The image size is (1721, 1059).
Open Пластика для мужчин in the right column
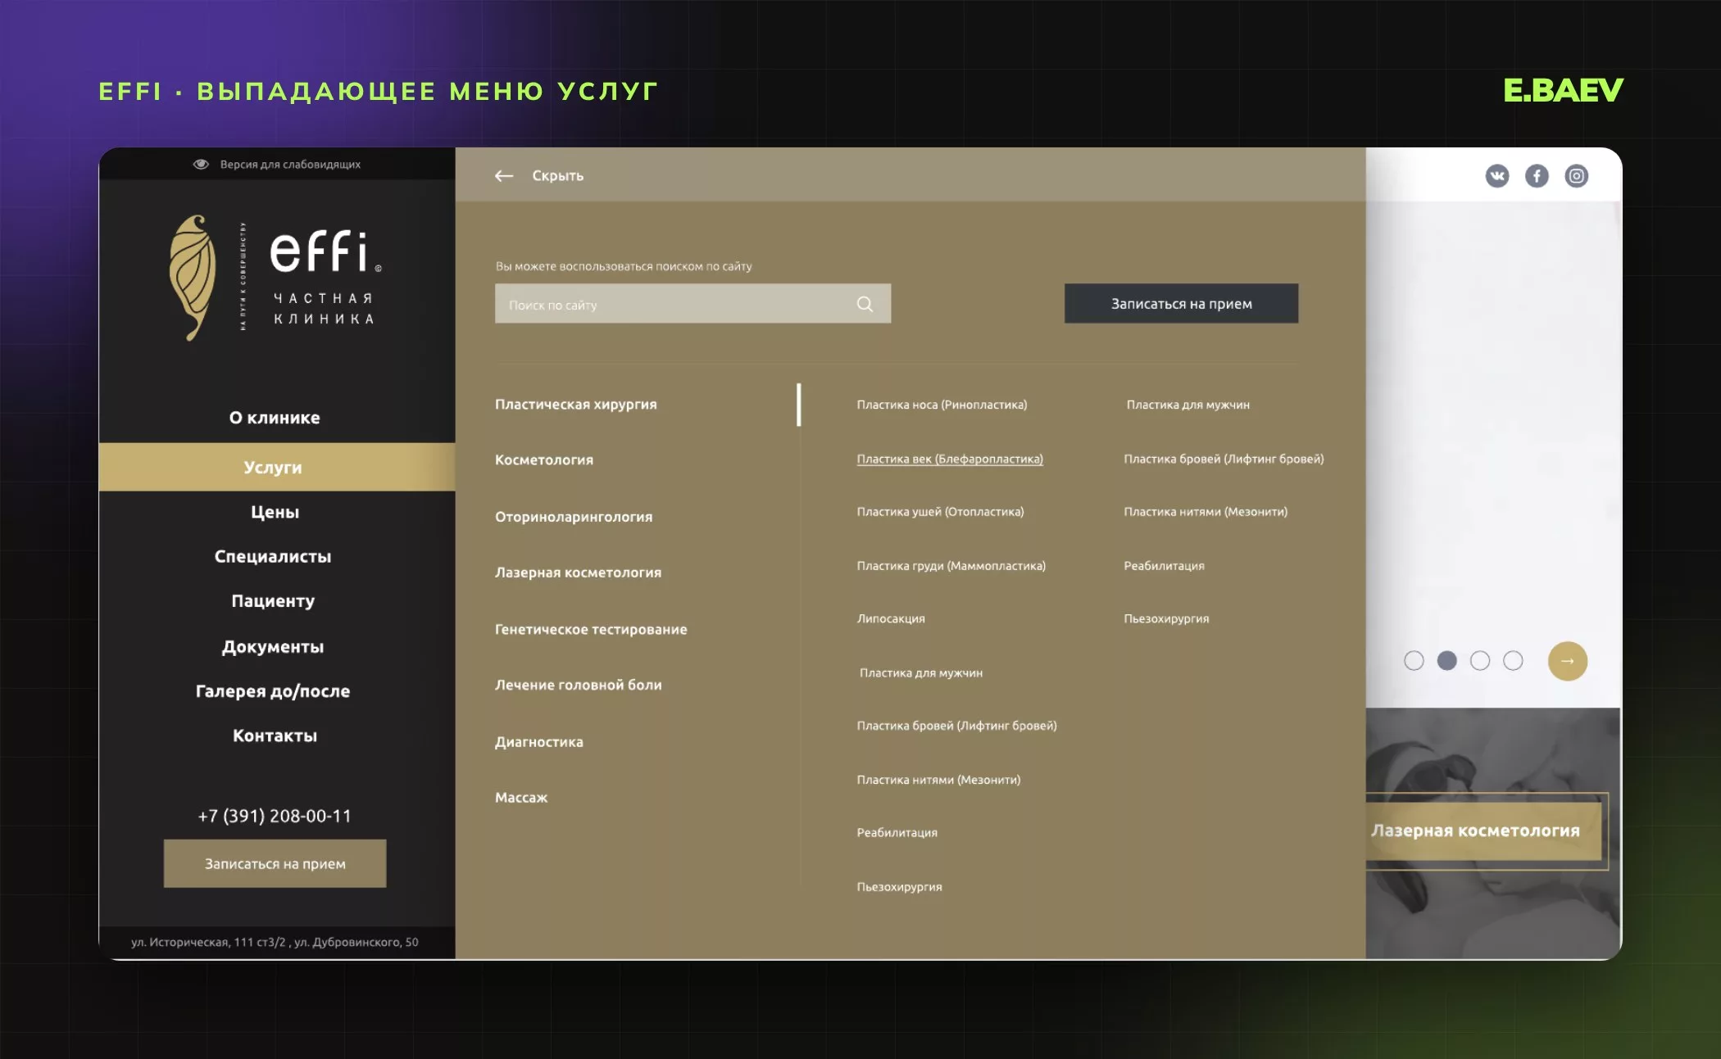tap(1187, 405)
